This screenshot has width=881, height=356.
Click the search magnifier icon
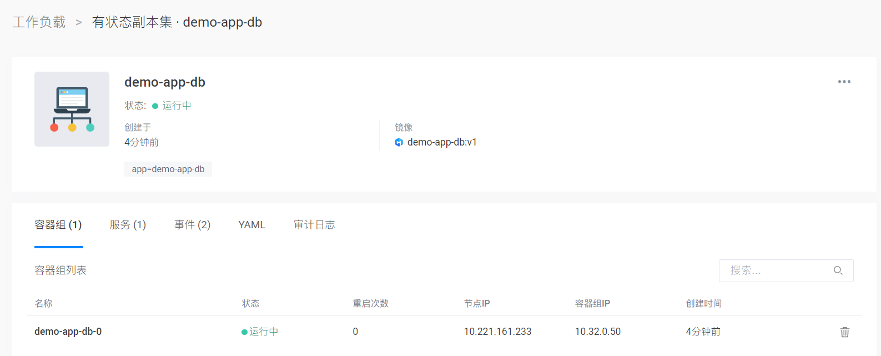pos(838,270)
